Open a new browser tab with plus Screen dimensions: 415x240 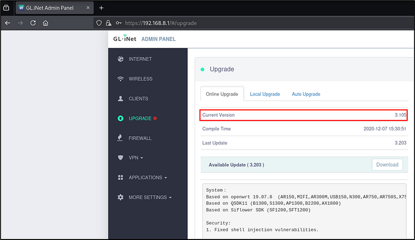[101, 8]
